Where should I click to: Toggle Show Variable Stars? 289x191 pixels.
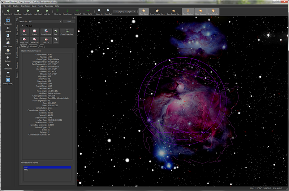[157, 12]
